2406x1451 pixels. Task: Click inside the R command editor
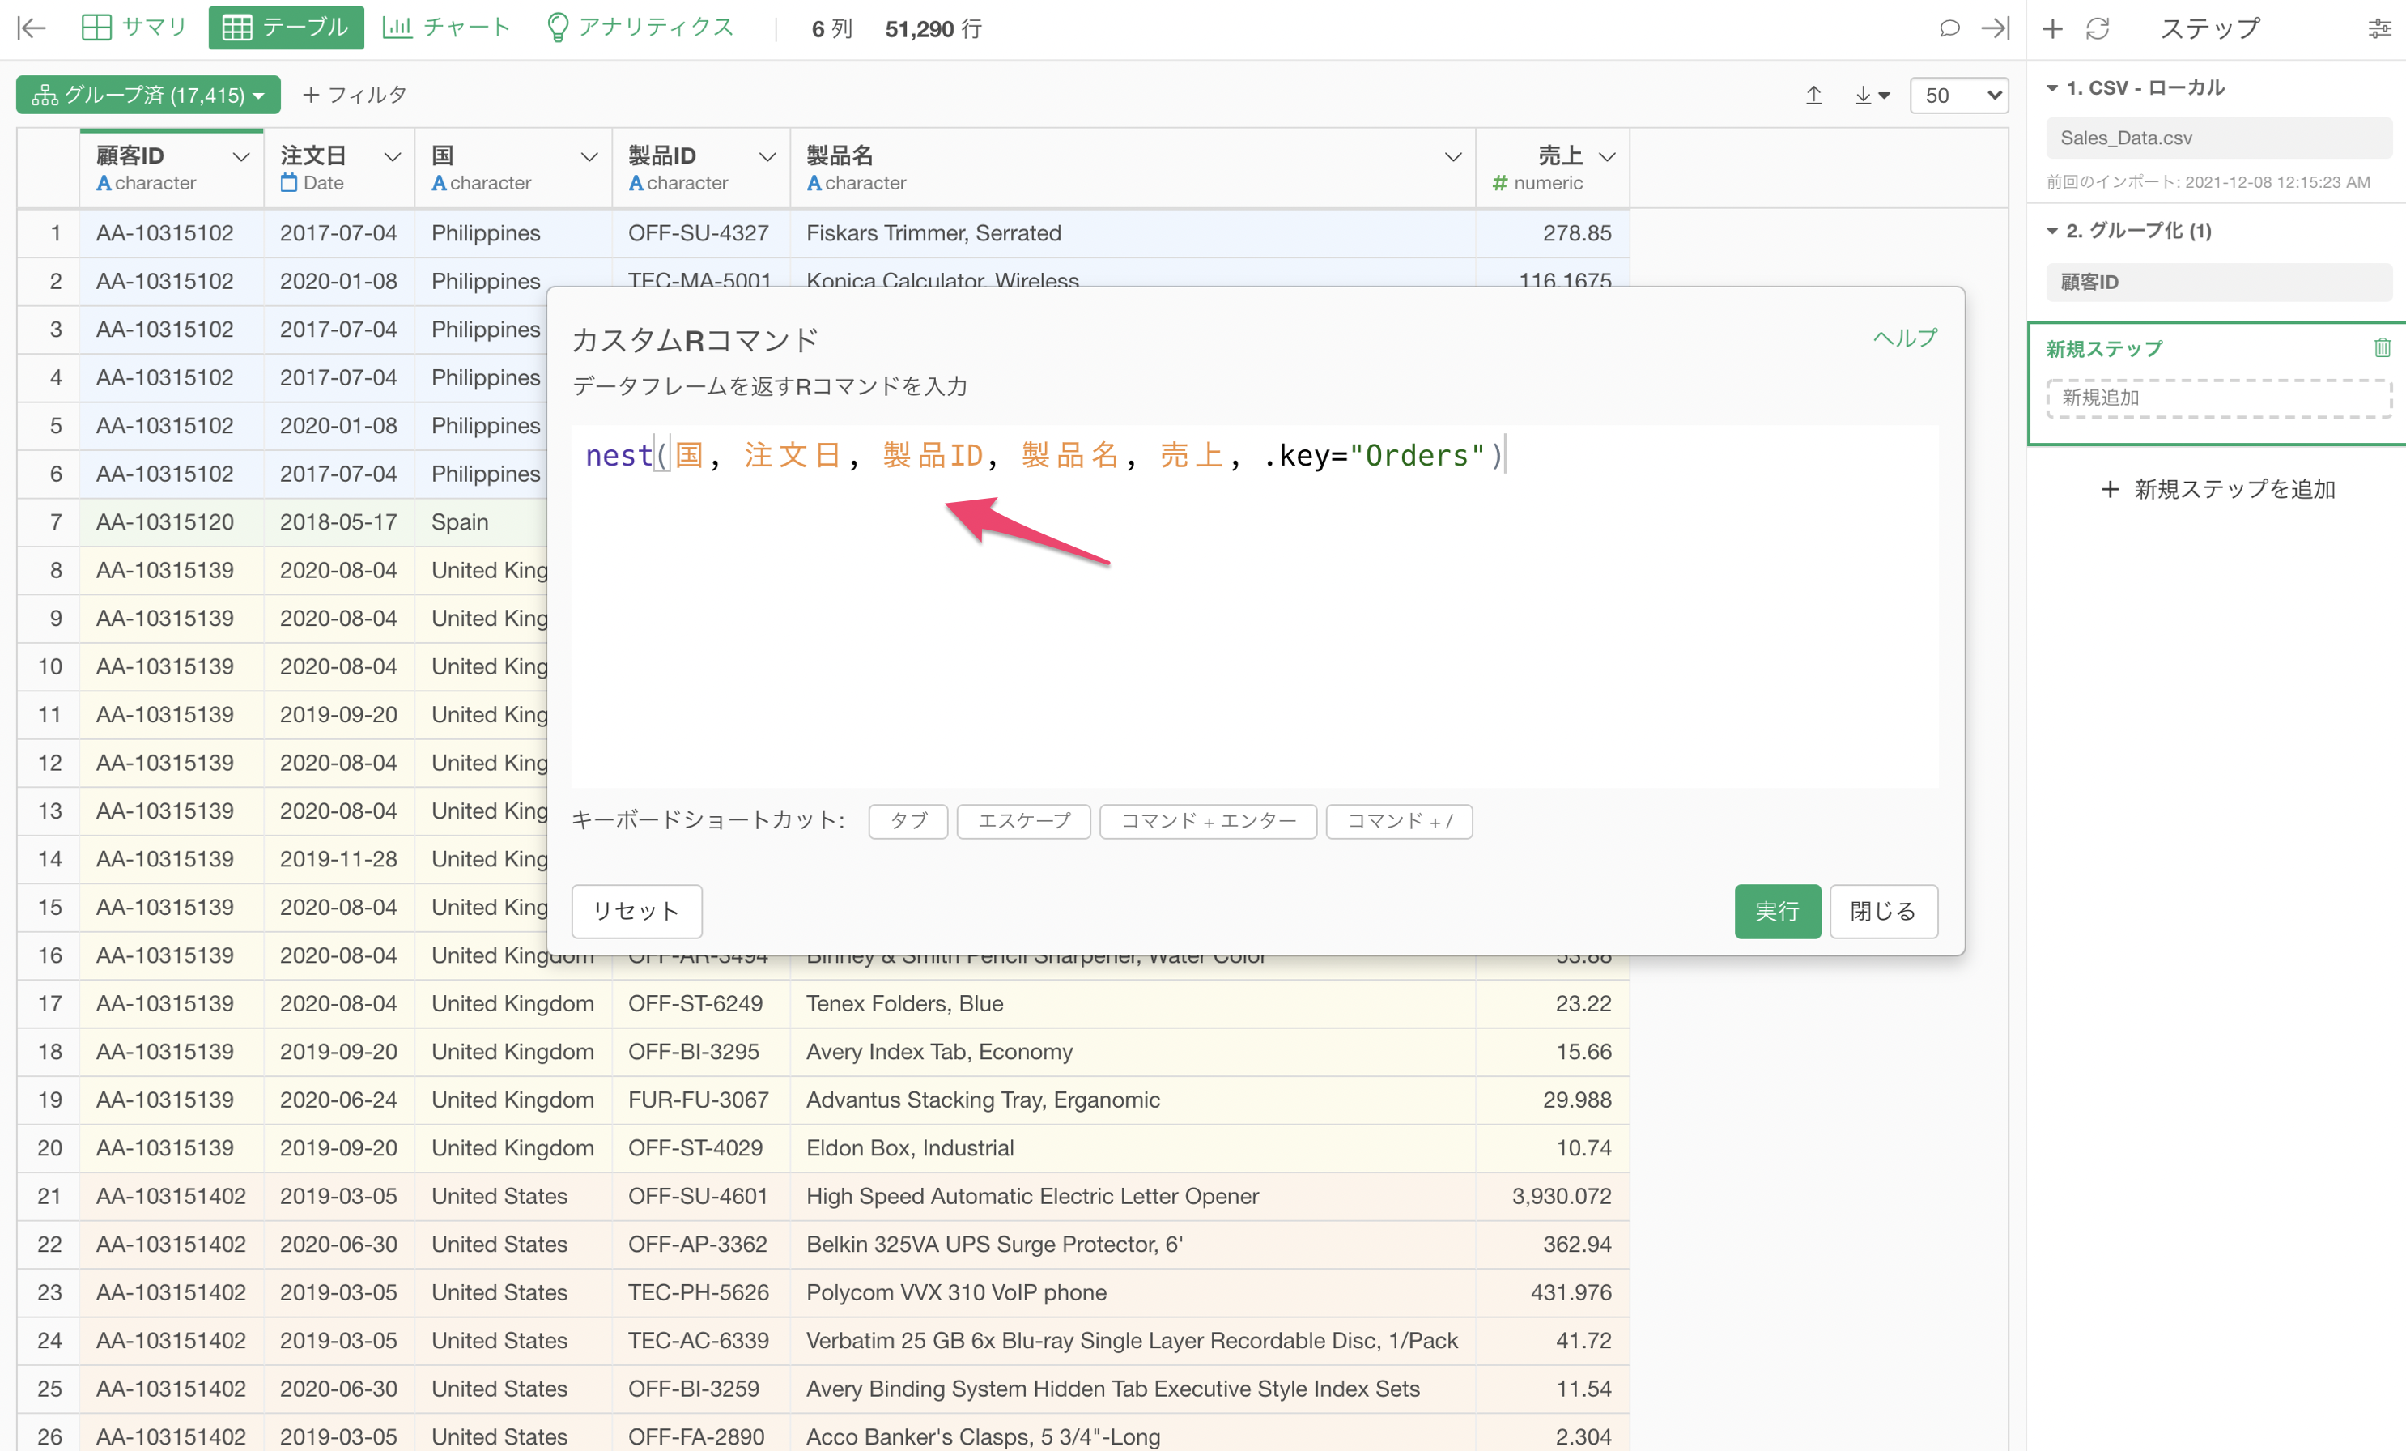[x=1254, y=606]
